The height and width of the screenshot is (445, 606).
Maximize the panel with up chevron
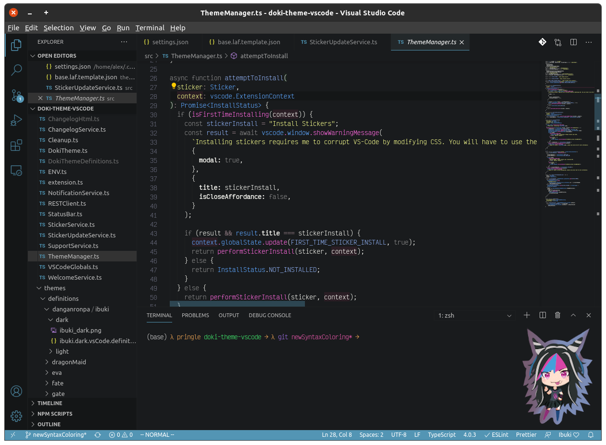573,315
